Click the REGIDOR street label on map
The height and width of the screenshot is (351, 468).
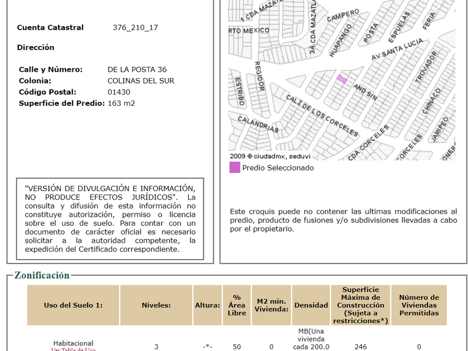259,76
